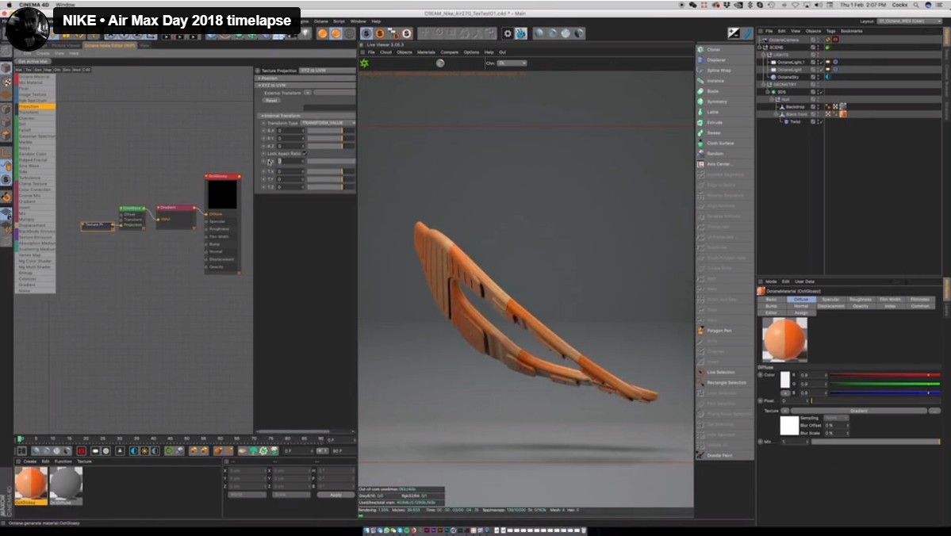Open the Objects menu in Object Manager
The width and height of the screenshot is (951, 536).
click(x=813, y=30)
